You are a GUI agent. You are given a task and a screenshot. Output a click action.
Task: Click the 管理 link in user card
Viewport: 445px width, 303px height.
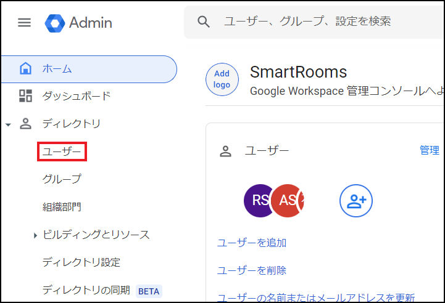click(x=430, y=150)
